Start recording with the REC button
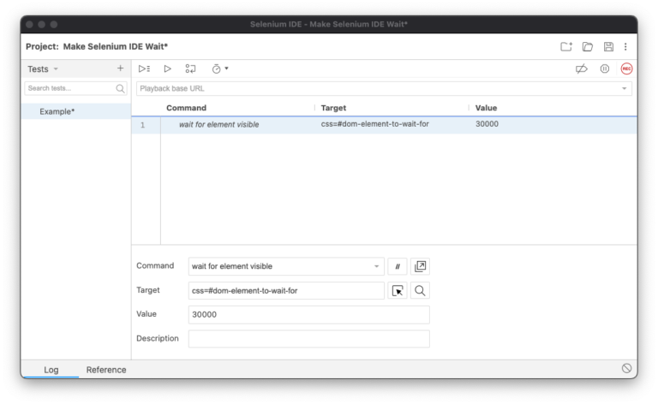This screenshot has height=404, width=658. click(x=626, y=68)
